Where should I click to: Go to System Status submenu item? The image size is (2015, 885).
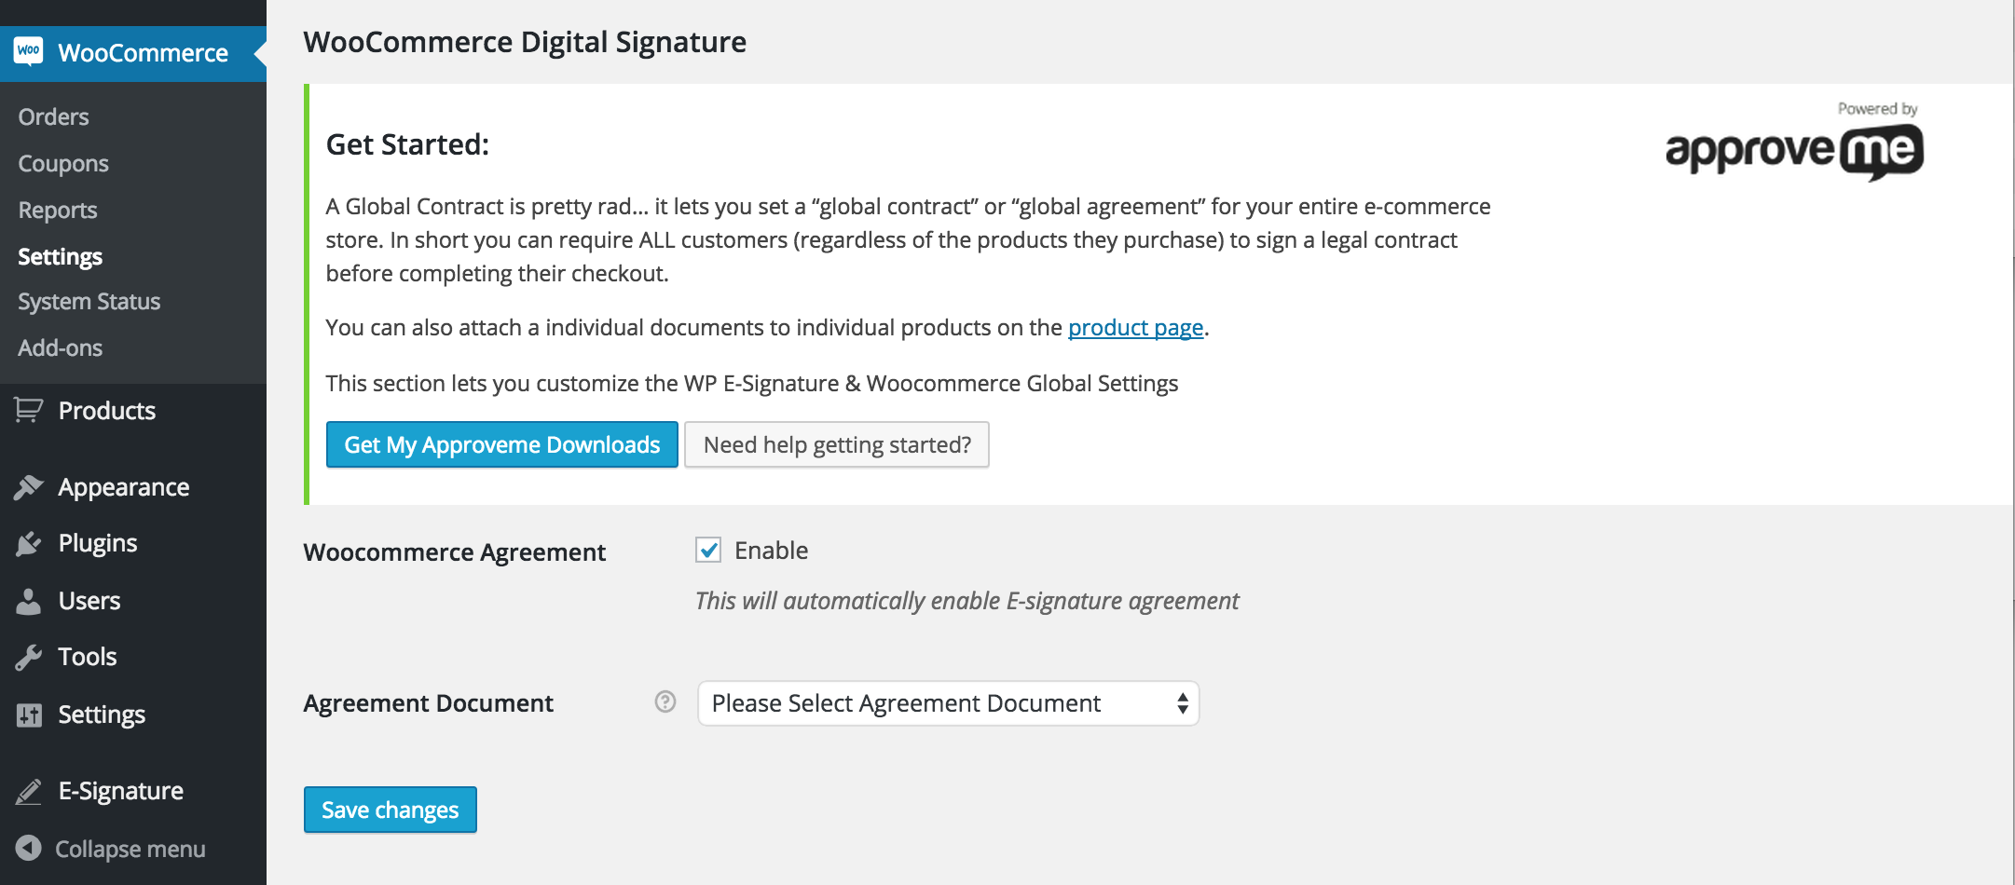[x=89, y=302]
